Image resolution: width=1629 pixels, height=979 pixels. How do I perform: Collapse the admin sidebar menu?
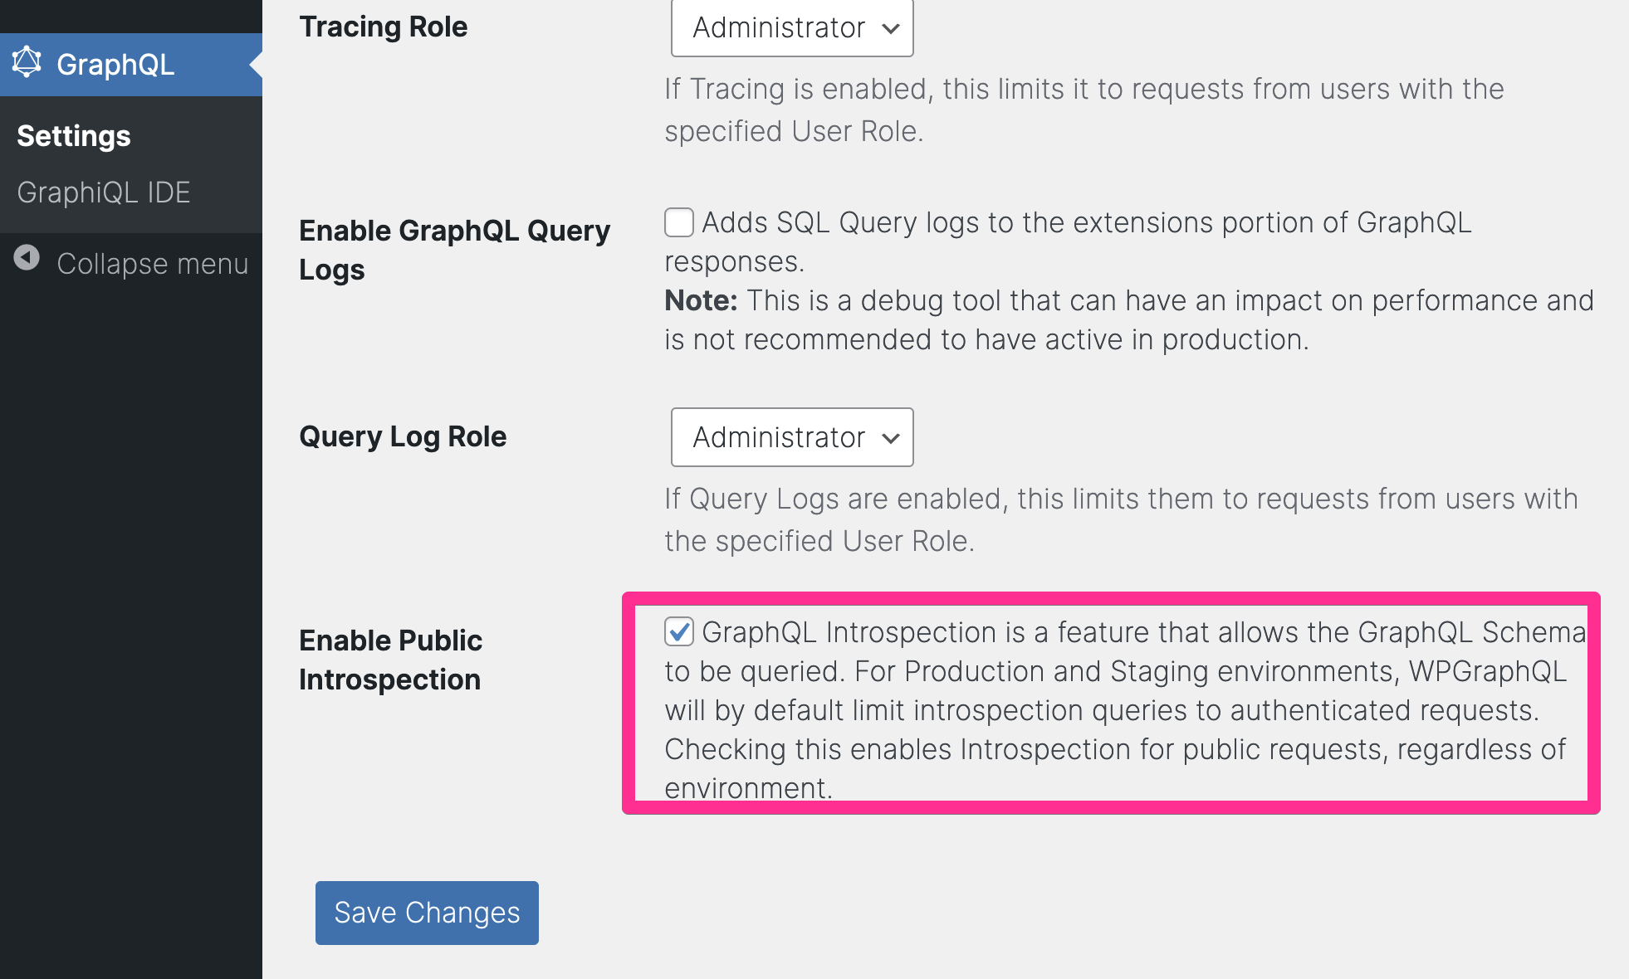tap(131, 263)
